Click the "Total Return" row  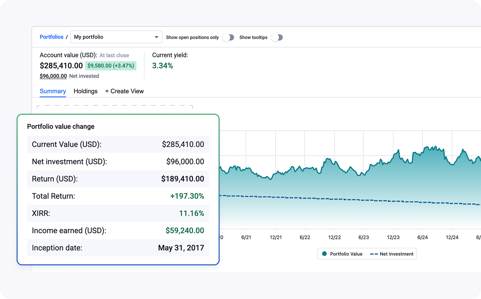[x=118, y=196]
